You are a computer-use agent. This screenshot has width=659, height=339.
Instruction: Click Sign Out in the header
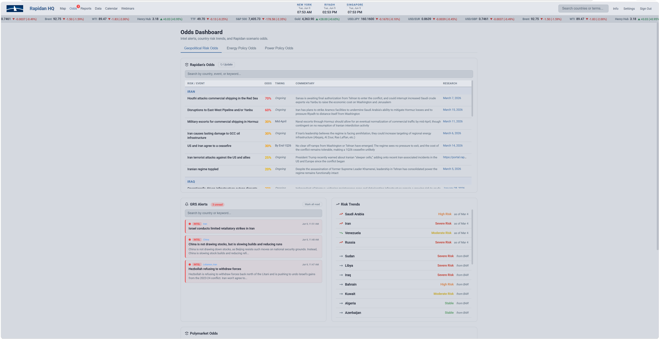646,9
